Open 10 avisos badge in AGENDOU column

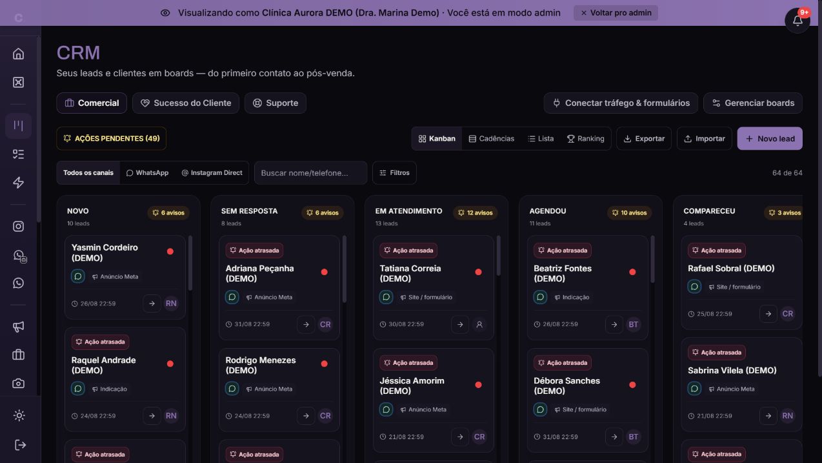(x=629, y=212)
